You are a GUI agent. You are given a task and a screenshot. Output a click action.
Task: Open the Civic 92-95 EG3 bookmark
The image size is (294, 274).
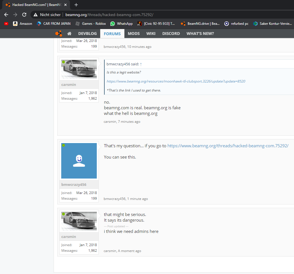(156, 24)
